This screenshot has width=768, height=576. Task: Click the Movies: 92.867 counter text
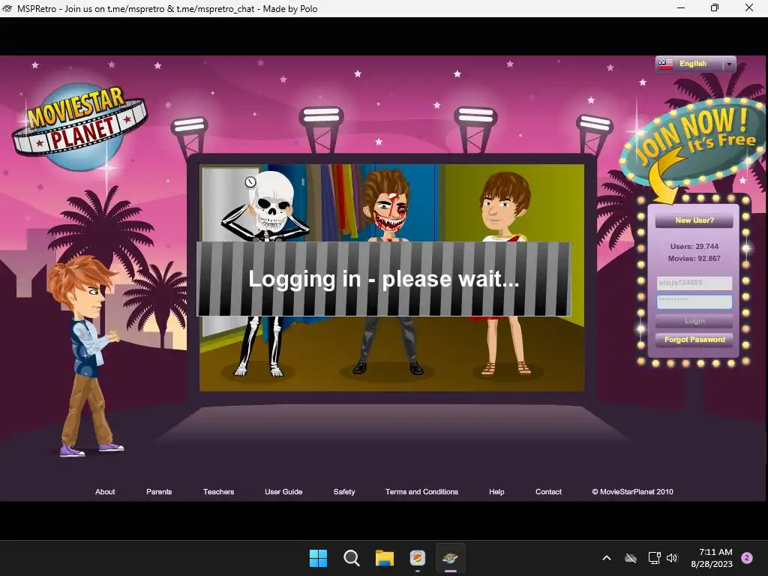point(694,259)
